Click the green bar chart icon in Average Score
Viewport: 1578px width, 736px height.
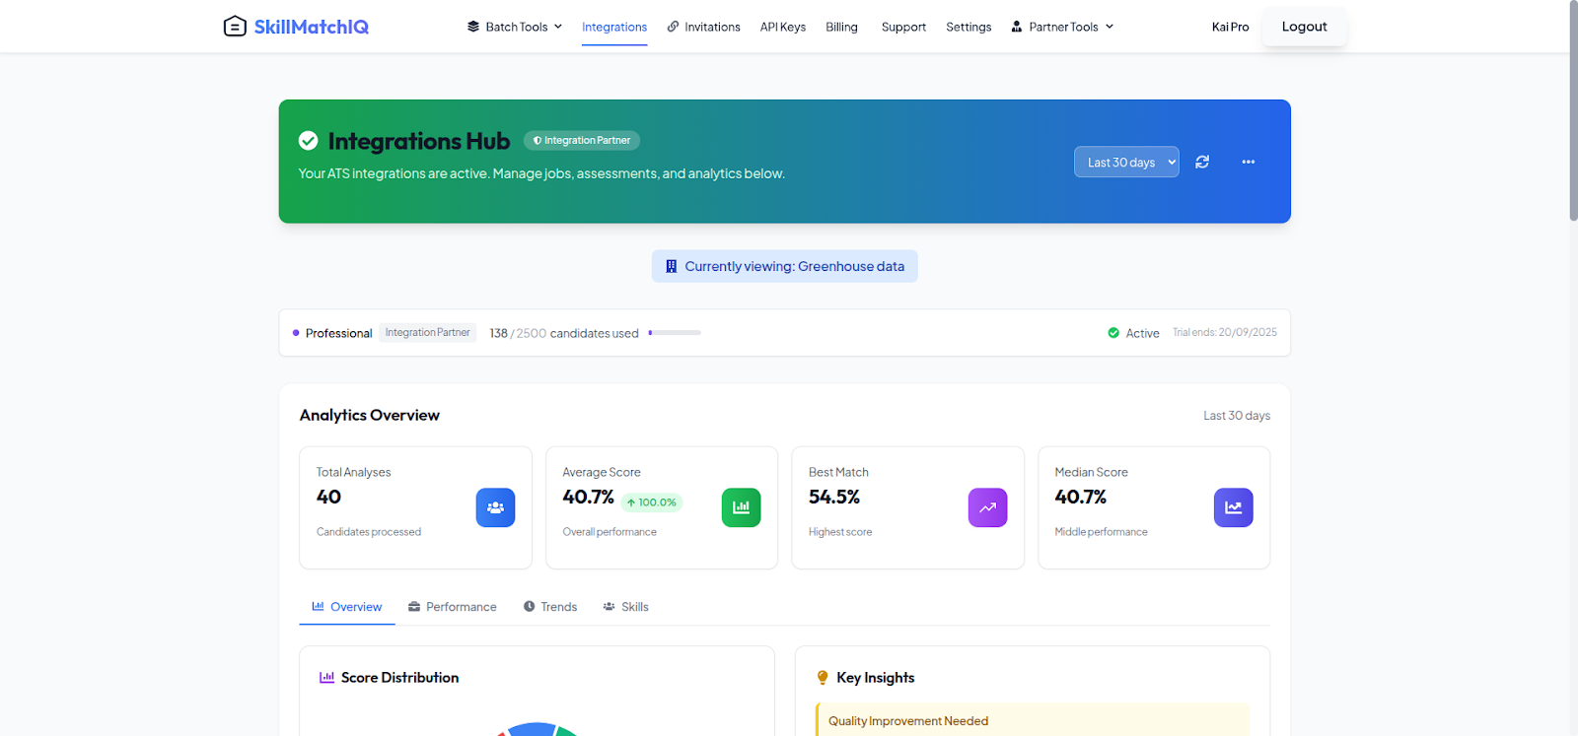pos(741,507)
